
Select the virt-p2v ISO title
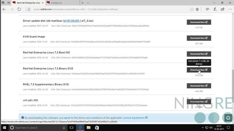click(30, 100)
